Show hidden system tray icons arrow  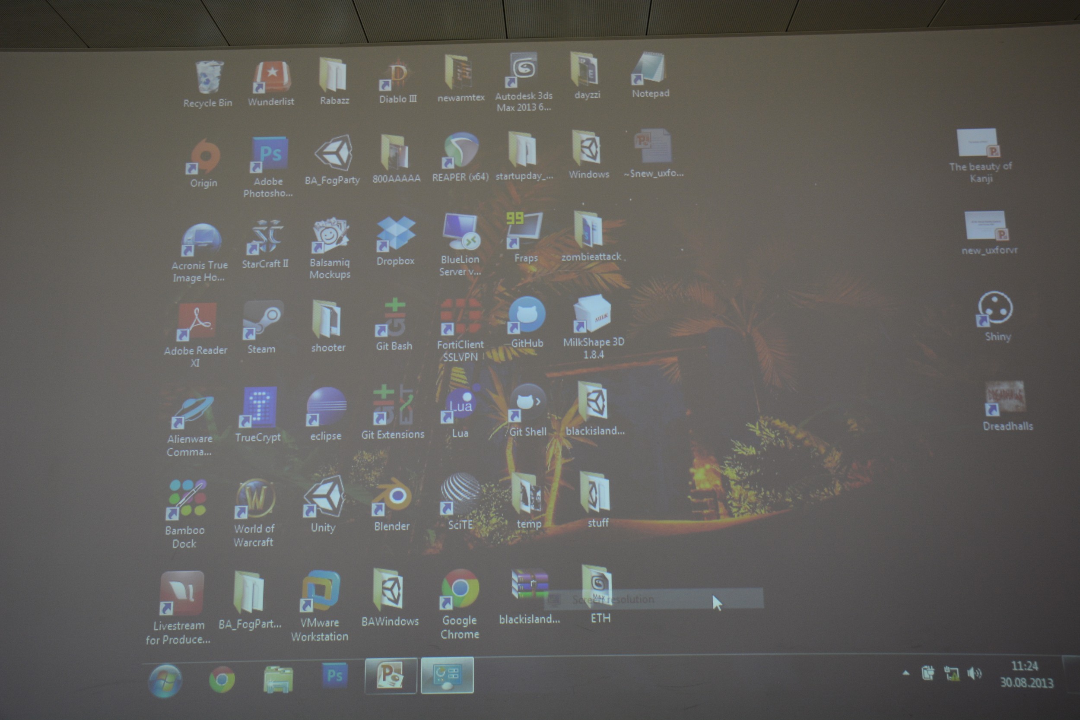(x=905, y=674)
